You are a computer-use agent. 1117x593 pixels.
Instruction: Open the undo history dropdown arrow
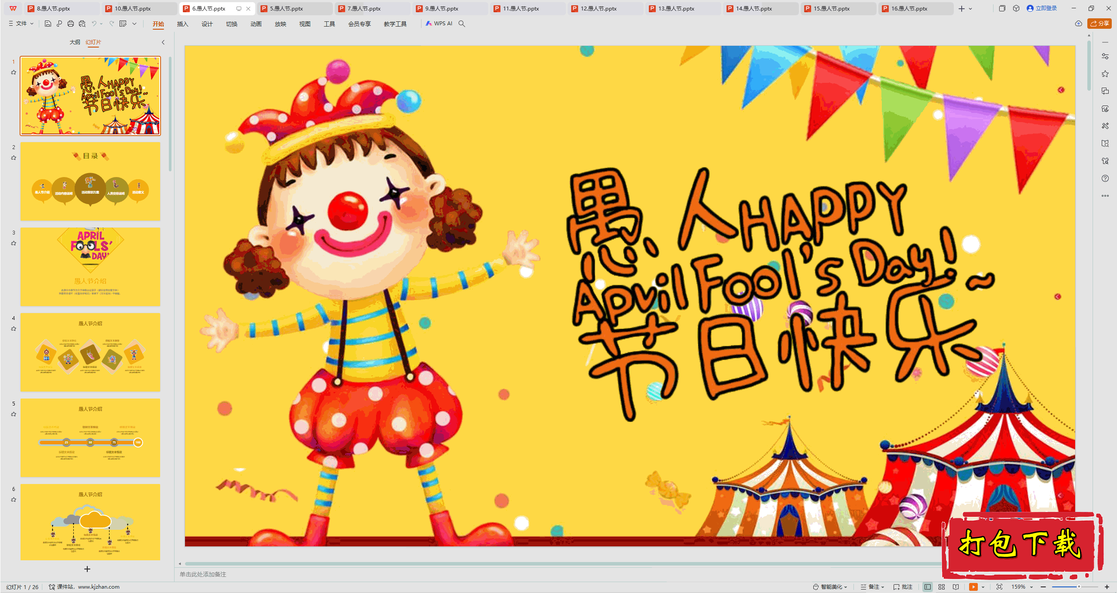pos(101,24)
